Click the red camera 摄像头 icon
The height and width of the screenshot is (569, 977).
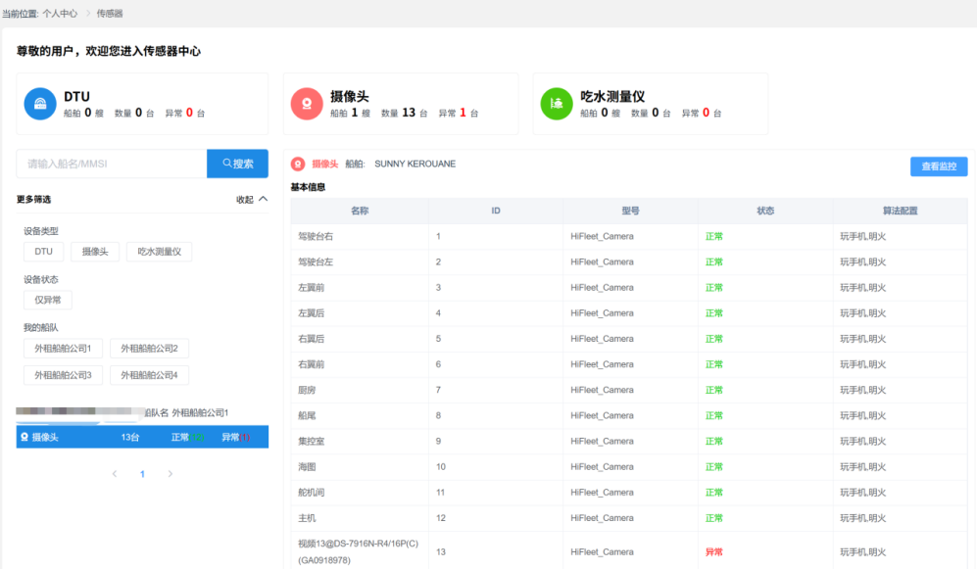click(307, 104)
